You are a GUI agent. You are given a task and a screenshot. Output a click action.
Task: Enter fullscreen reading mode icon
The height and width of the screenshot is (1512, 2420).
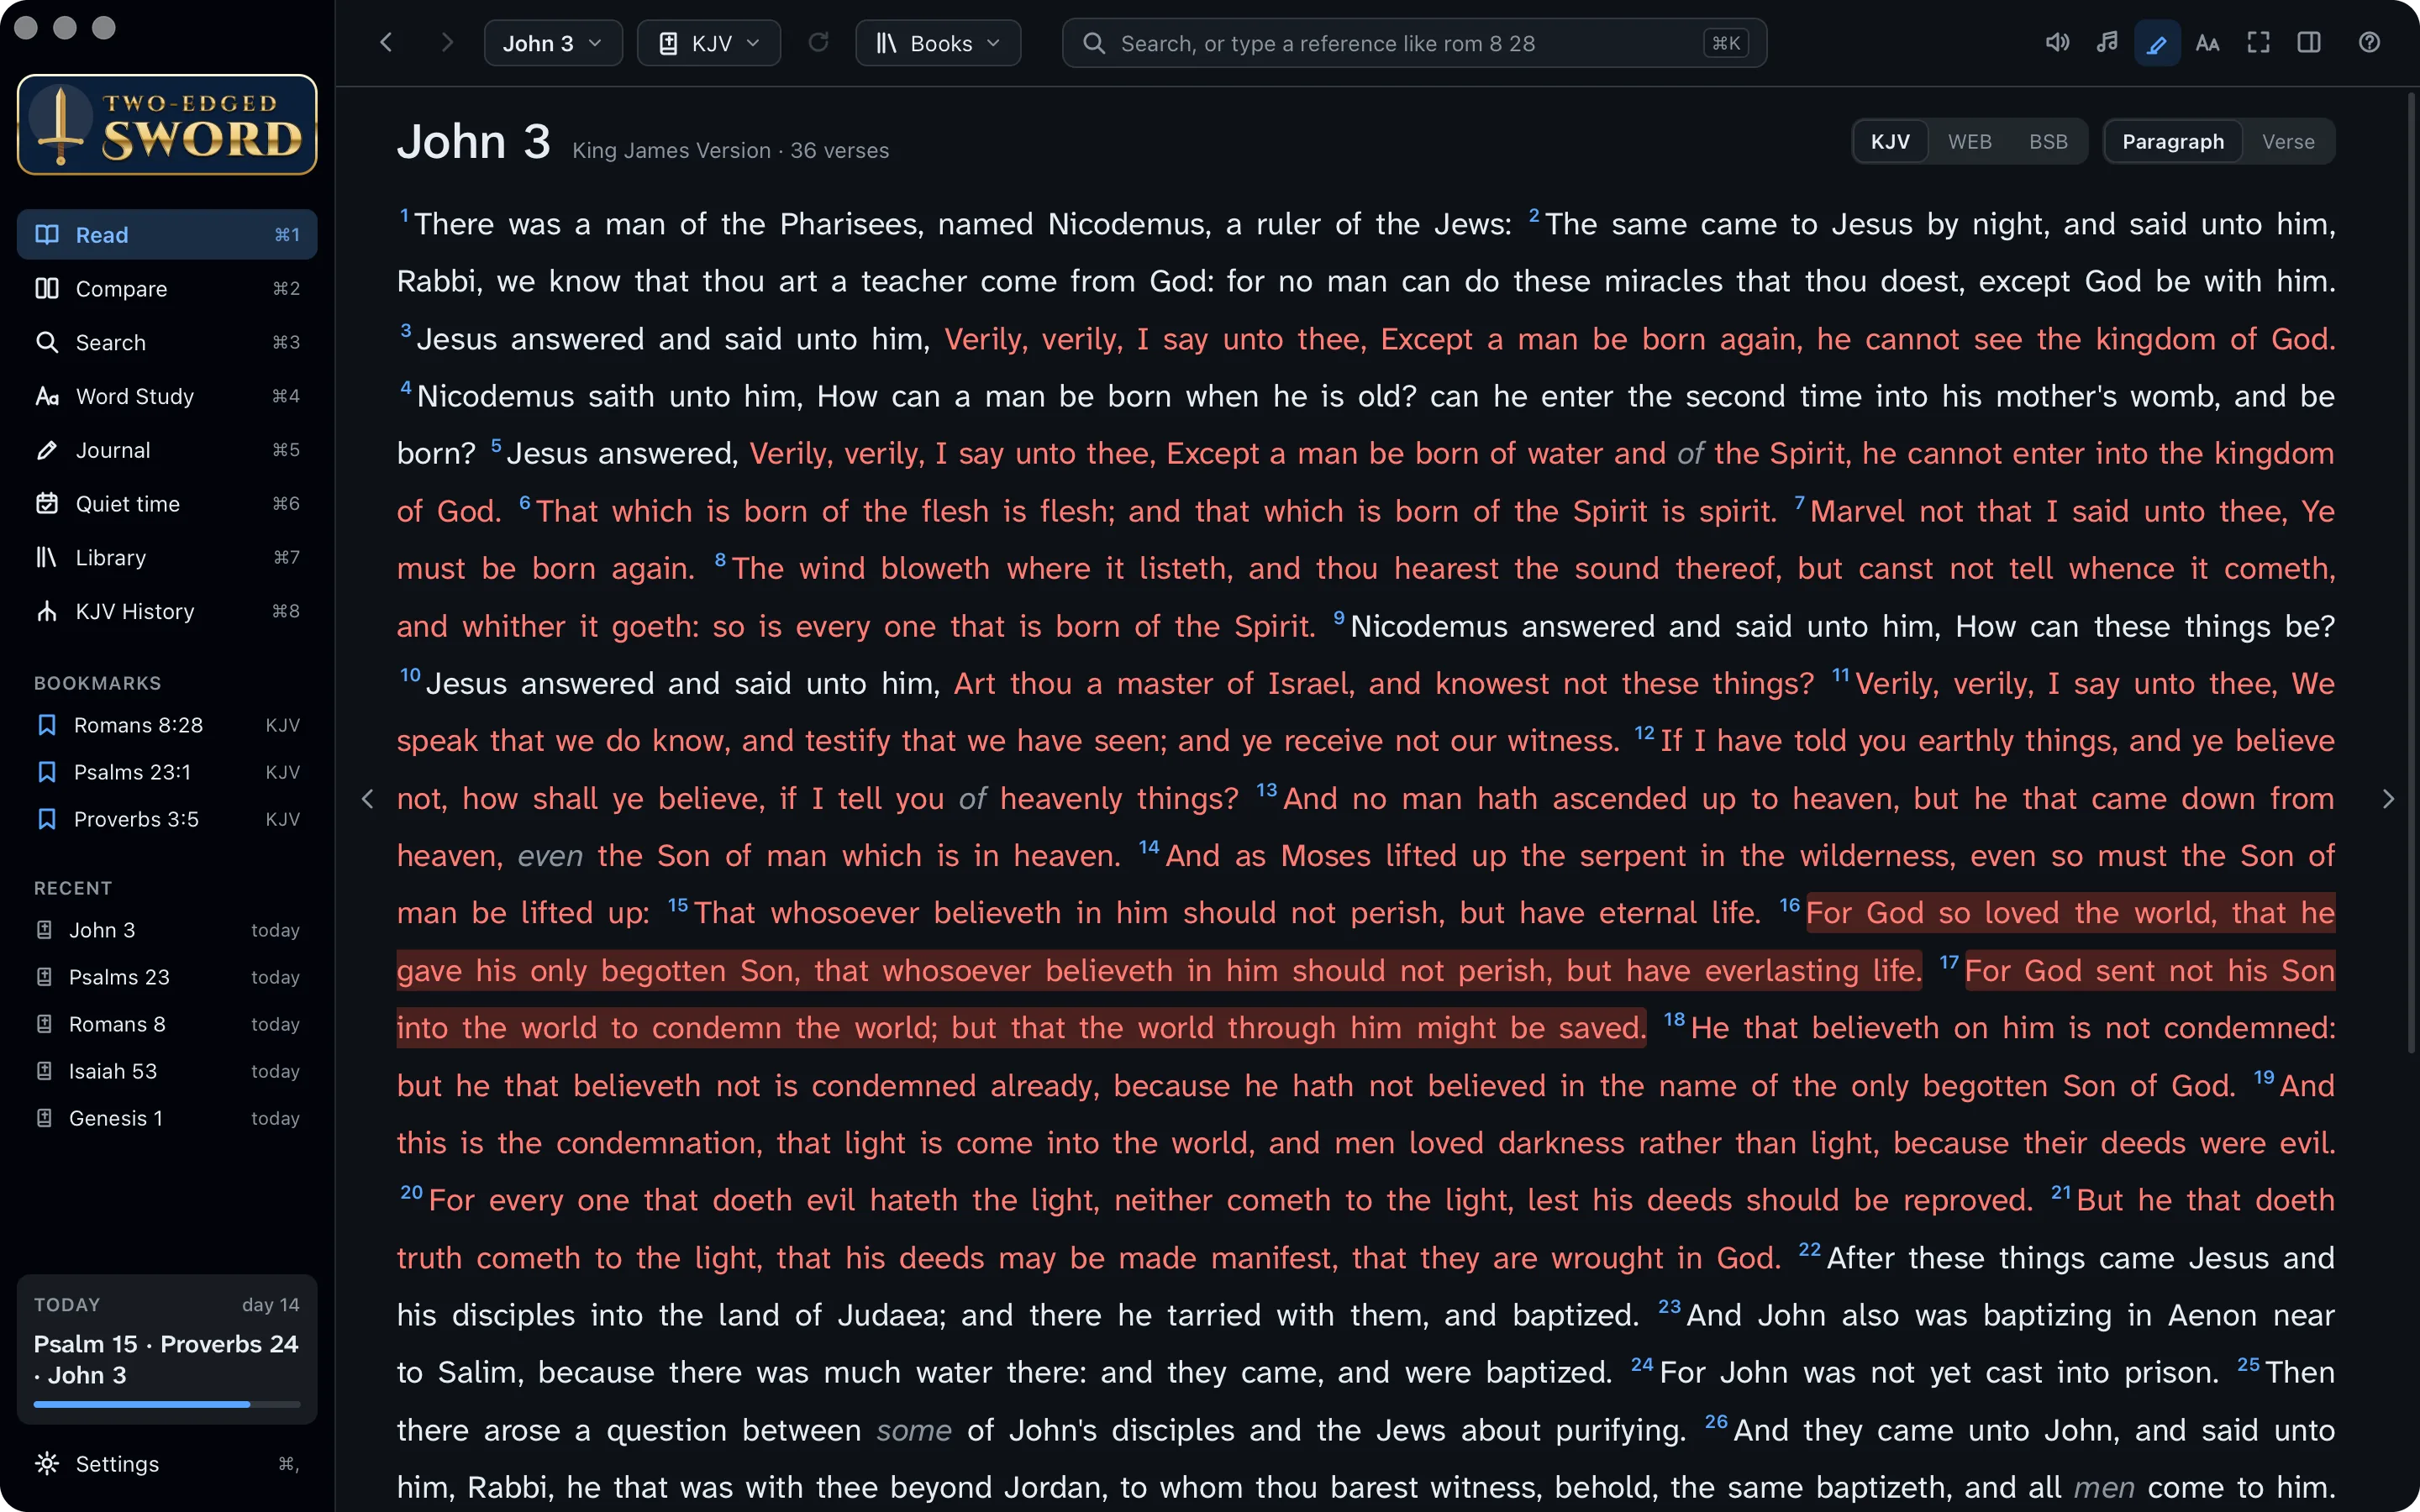pyautogui.click(x=2258, y=43)
